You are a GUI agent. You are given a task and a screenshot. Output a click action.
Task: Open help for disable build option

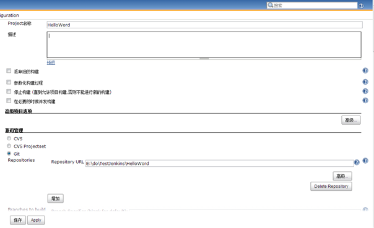coord(365,91)
